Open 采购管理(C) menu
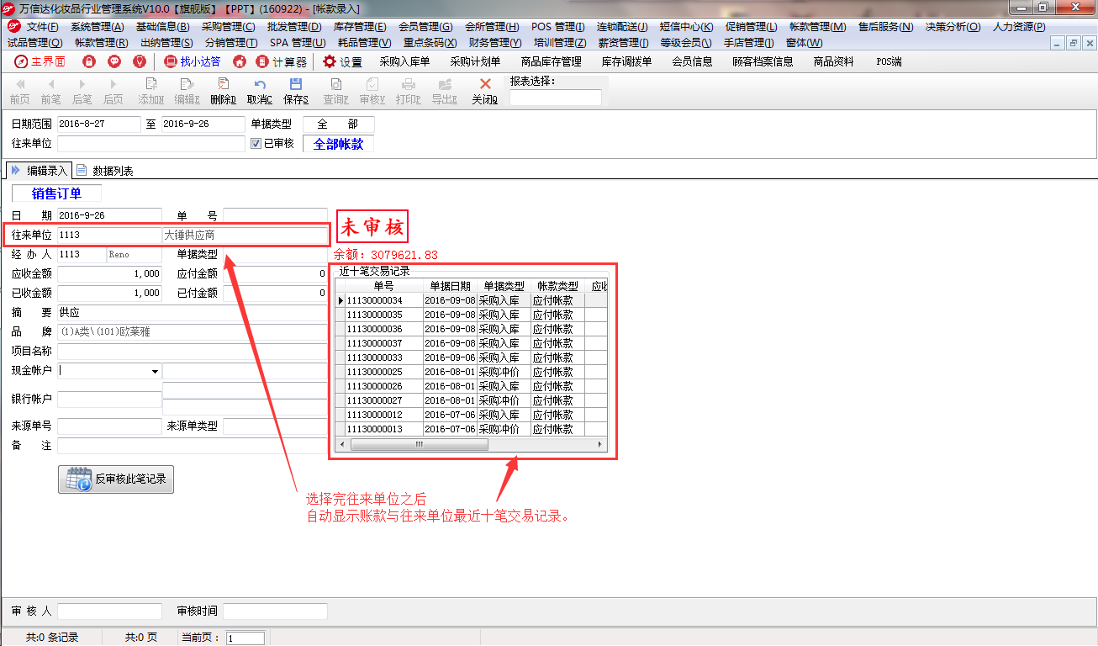Screen dimensions: 1098x646 point(228,27)
